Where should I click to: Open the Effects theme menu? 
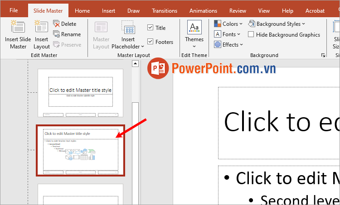tap(228, 45)
